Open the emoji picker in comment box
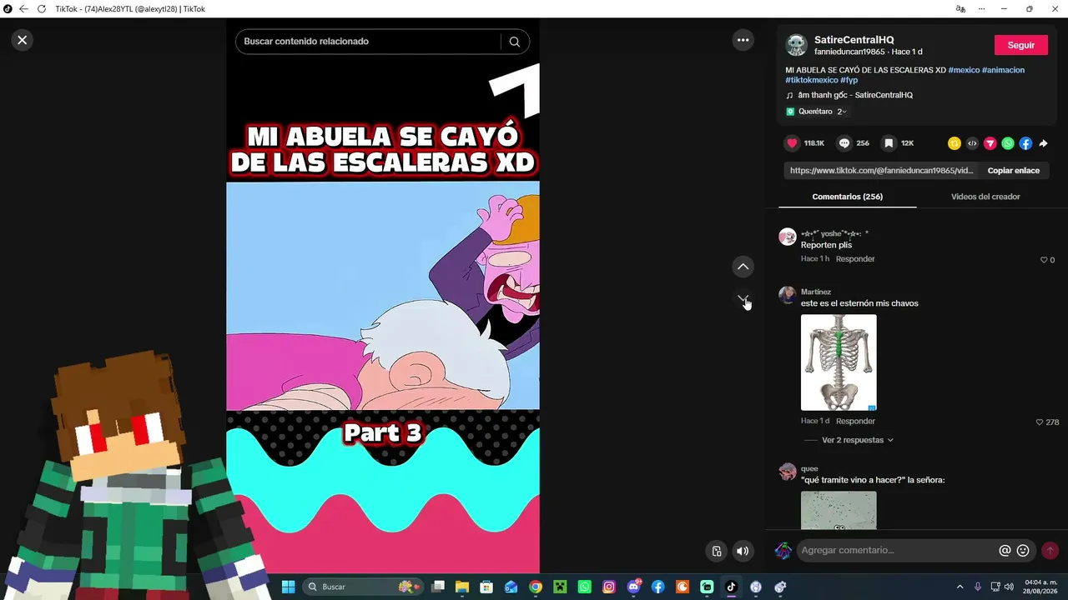1068x600 pixels. click(1023, 551)
